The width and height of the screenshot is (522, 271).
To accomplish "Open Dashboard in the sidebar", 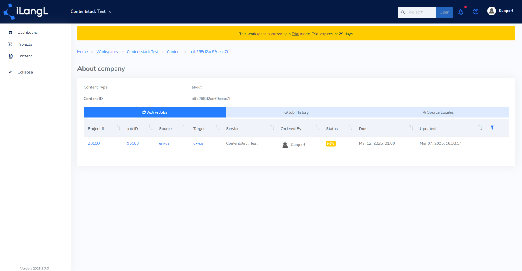I will 27,33.
